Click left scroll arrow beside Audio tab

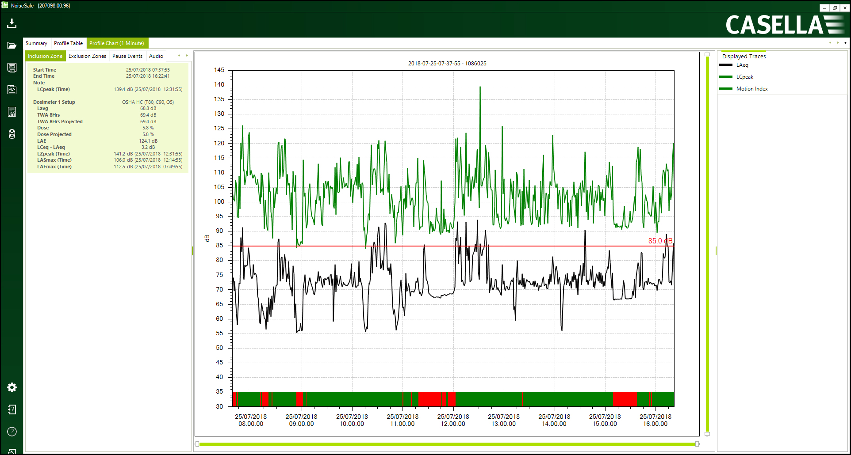pos(179,56)
